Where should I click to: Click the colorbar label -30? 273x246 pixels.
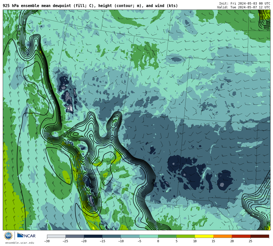click(x=47, y=241)
